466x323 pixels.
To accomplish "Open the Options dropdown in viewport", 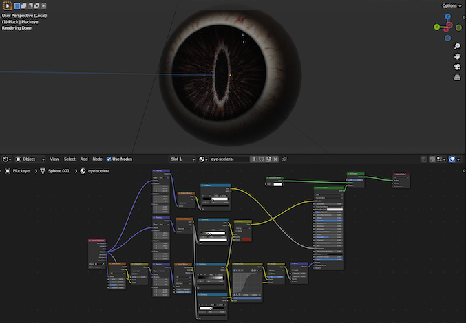I will (451, 5).
